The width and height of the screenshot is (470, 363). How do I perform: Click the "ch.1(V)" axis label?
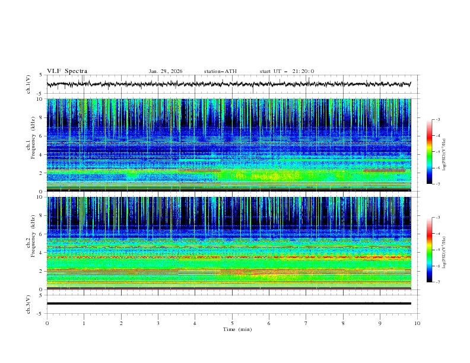coord(28,84)
